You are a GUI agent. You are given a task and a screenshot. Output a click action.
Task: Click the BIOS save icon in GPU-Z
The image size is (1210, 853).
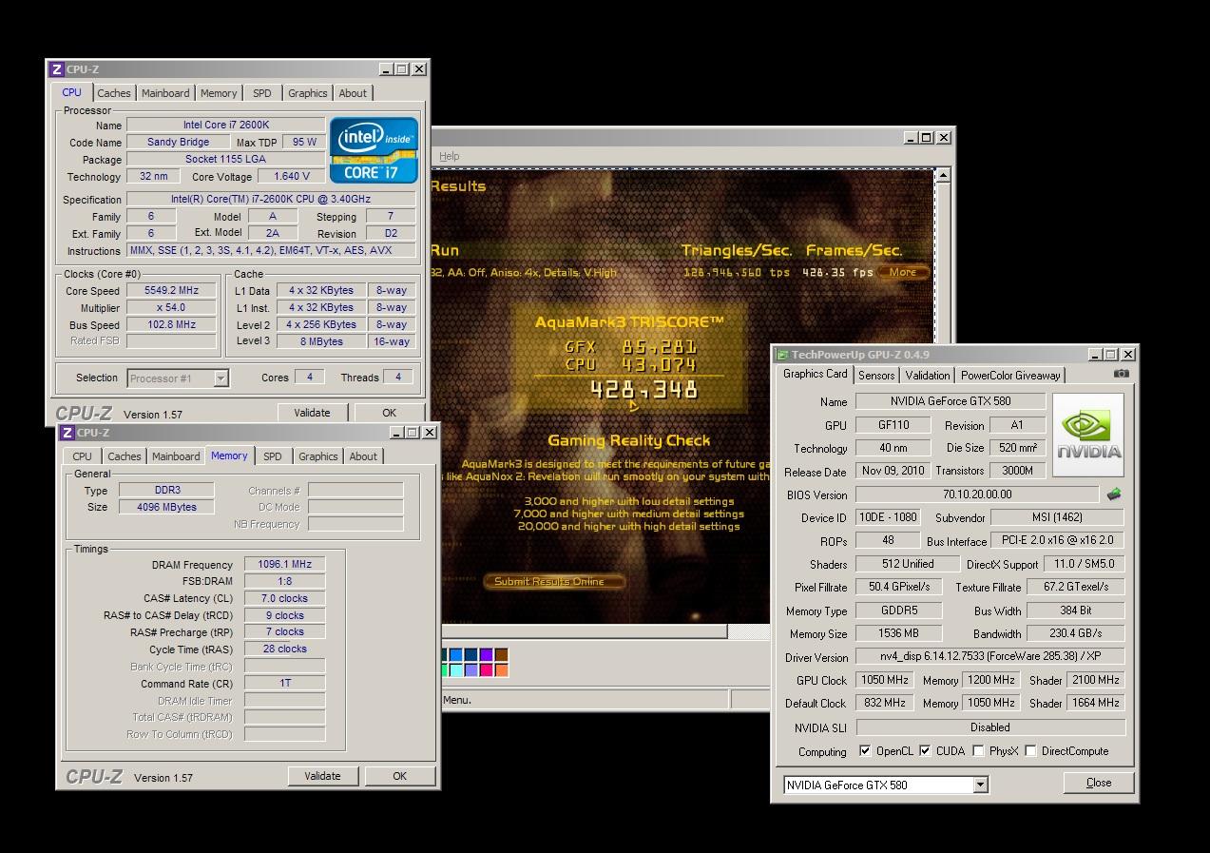click(x=1114, y=494)
